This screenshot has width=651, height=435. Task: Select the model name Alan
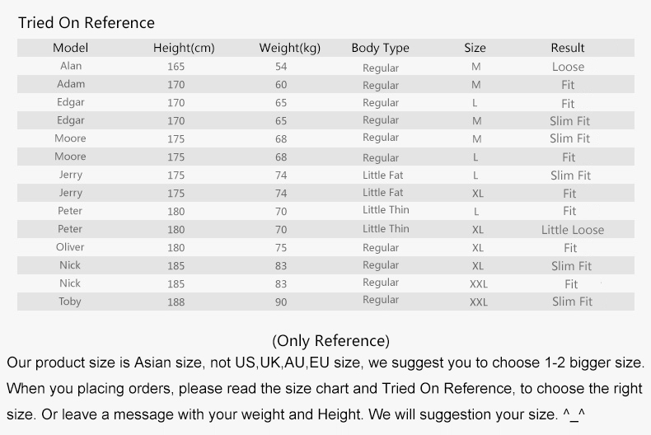tap(71, 66)
